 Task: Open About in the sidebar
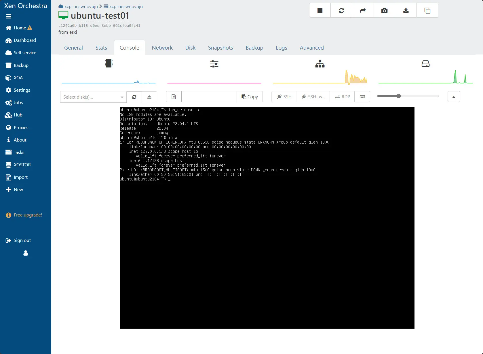pos(16,140)
